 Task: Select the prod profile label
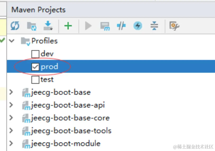49,67
